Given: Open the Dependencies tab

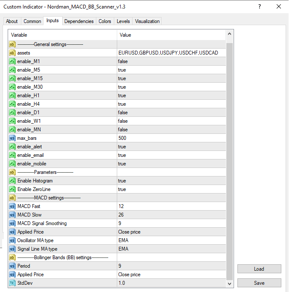Looking at the screenshot, I should (x=79, y=21).
